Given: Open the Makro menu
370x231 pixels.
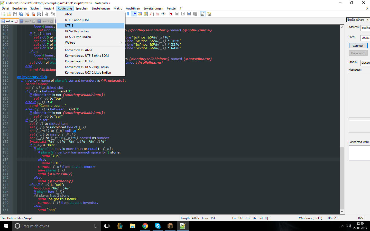Looking at the screenshot, I should tap(118, 8).
